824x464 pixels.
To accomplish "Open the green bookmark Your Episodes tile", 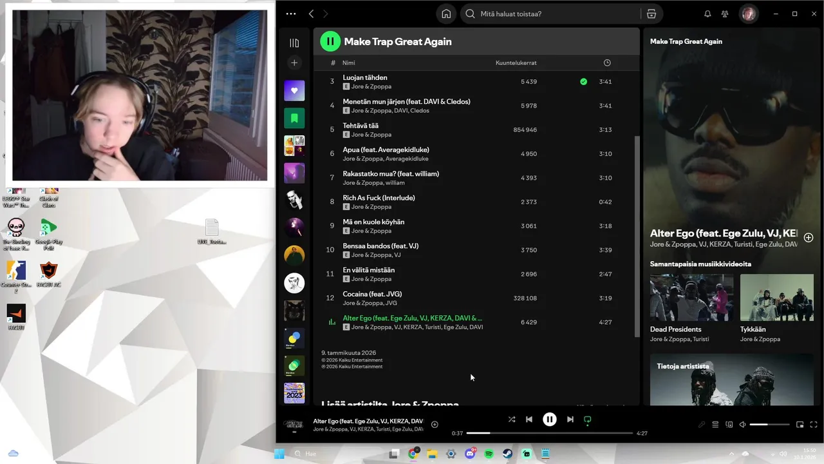I will click(294, 118).
